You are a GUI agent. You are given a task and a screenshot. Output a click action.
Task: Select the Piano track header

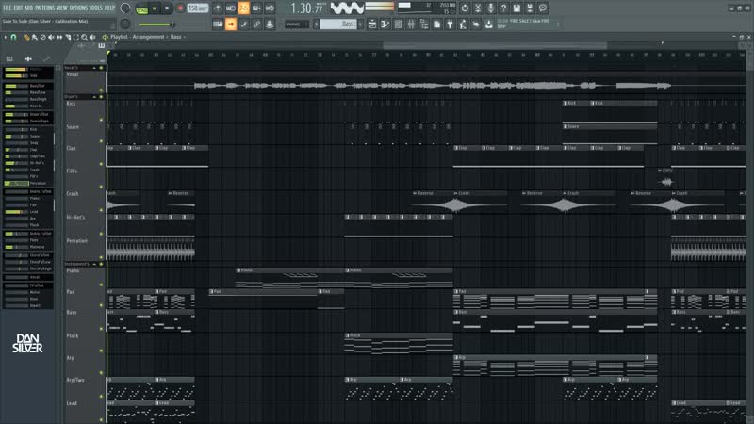point(84,276)
